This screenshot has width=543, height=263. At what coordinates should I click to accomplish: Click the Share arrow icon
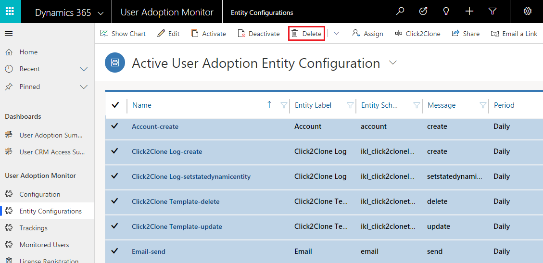[x=456, y=33]
